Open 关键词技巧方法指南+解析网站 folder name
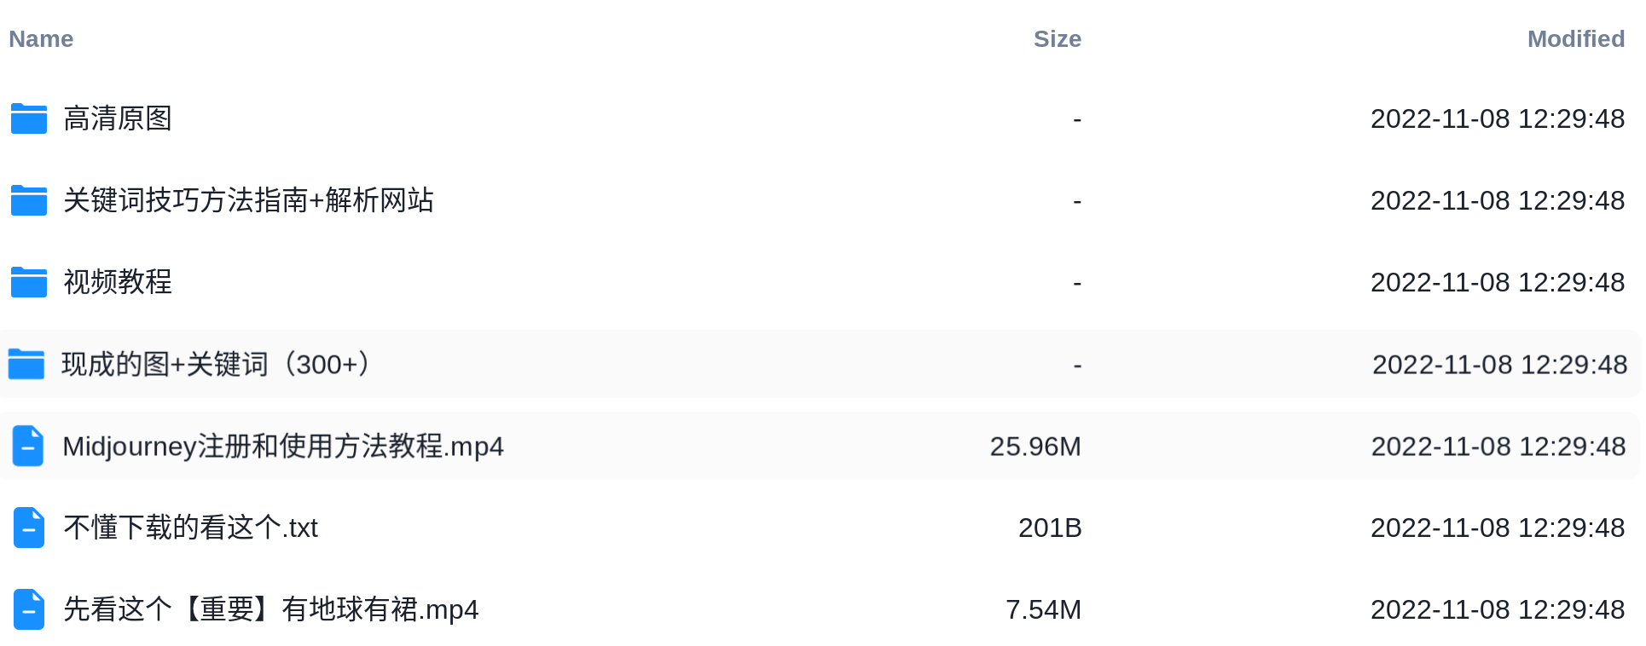This screenshot has width=1646, height=646. point(249,200)
